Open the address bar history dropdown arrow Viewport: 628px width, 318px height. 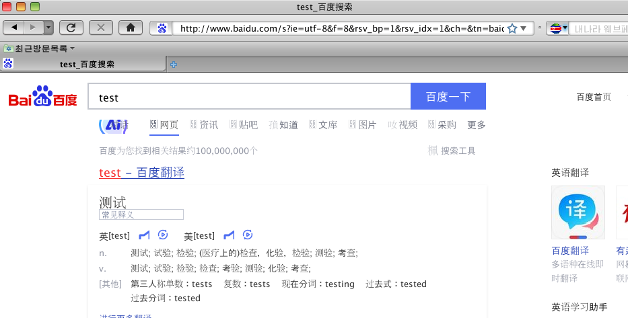523,28
